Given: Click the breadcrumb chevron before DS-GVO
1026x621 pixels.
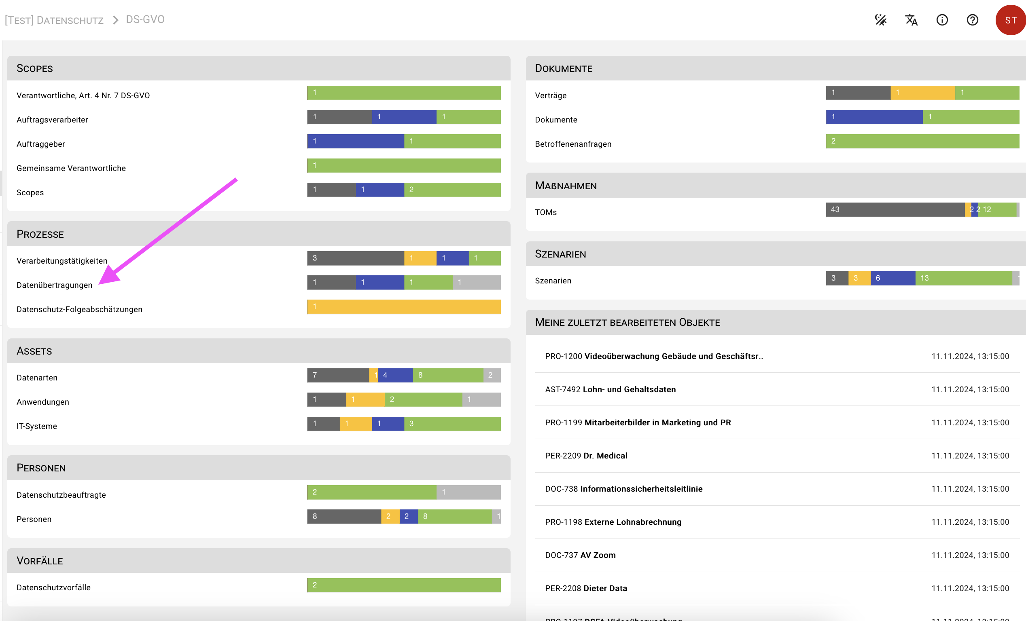Looking at the screenshot, I should [115, 20].
